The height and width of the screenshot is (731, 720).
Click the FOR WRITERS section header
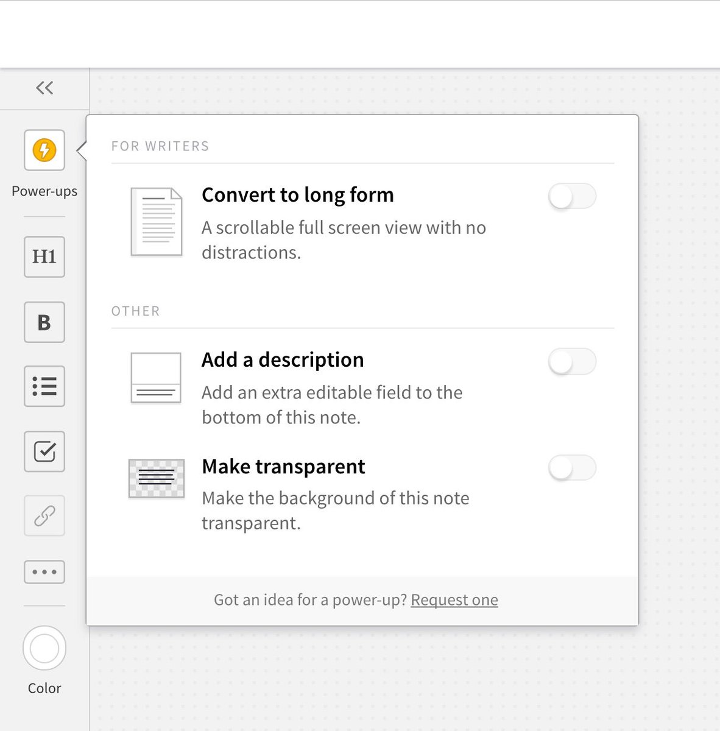(x=160, y=146)
